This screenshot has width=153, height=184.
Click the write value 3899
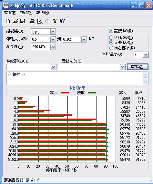[126, 98]
